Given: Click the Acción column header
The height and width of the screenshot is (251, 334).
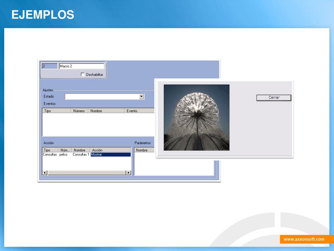Looking at the screenshot, I should coord(110,150).
